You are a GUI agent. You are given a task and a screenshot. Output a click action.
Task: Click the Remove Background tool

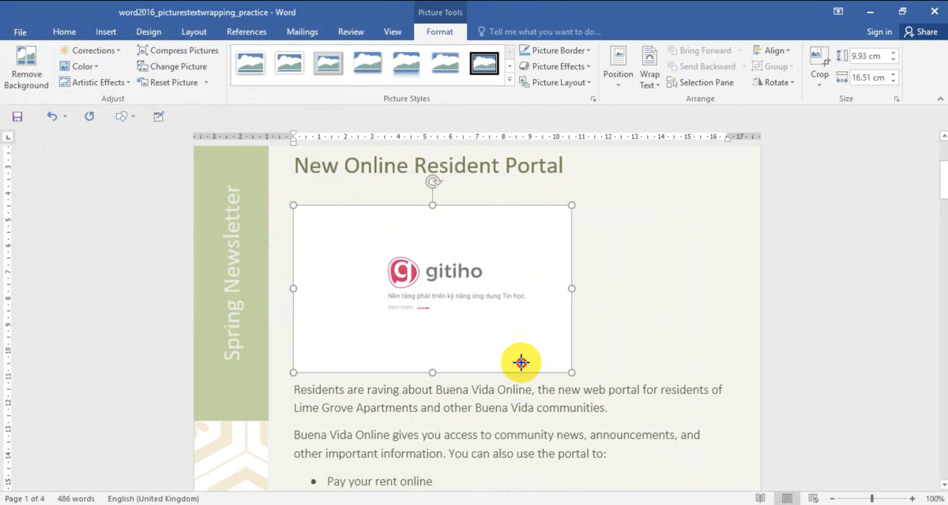pos(26,68)
